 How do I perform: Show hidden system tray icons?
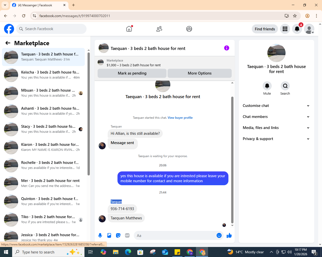tap(271, 252)
